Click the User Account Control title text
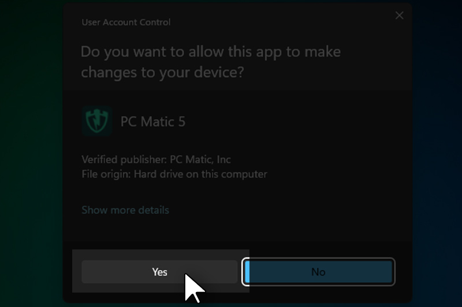 point(126,22)
